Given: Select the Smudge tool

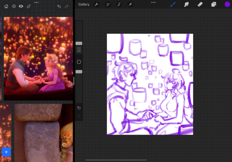Looking at the screenshot, I should point(186,4).
